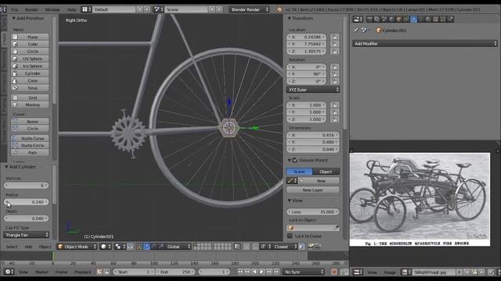This screenshot has width=501, height=281.
Task: Open the Render menu
Action: (31, 9)
